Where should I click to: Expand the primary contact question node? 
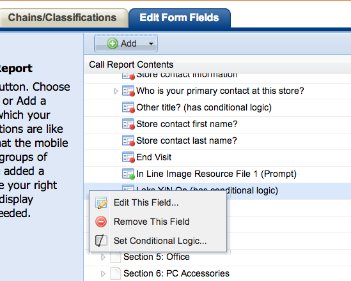point(116,91)
